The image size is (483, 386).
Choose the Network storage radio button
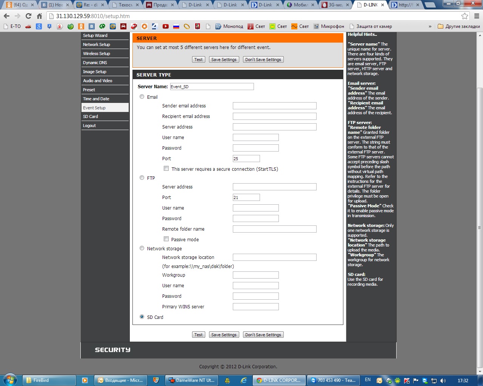click(142, 248)
